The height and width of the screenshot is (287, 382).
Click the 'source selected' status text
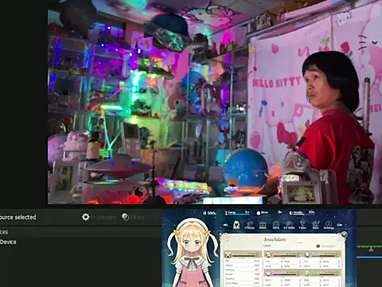(x=18, y=217)
